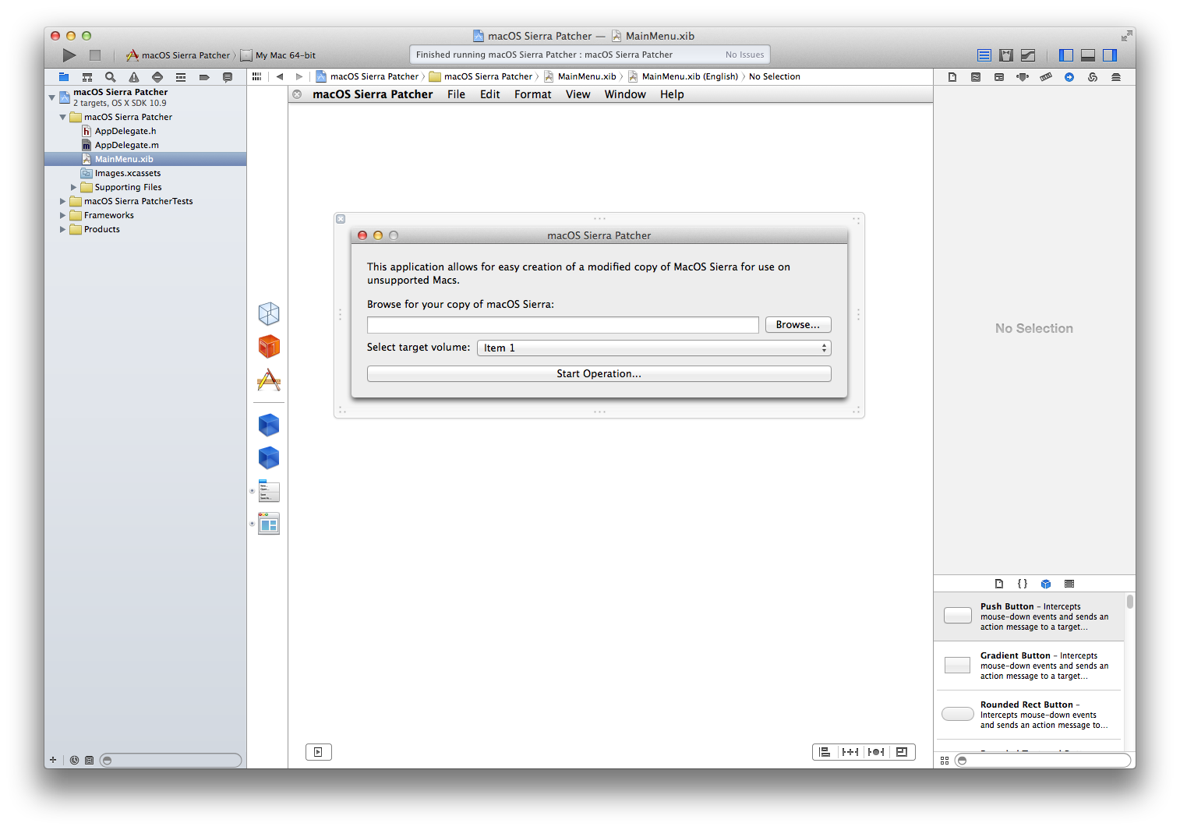Select the Window object in document dock
The width and height of the screenshot is (1180, 830).
click(x=269, y=524)
